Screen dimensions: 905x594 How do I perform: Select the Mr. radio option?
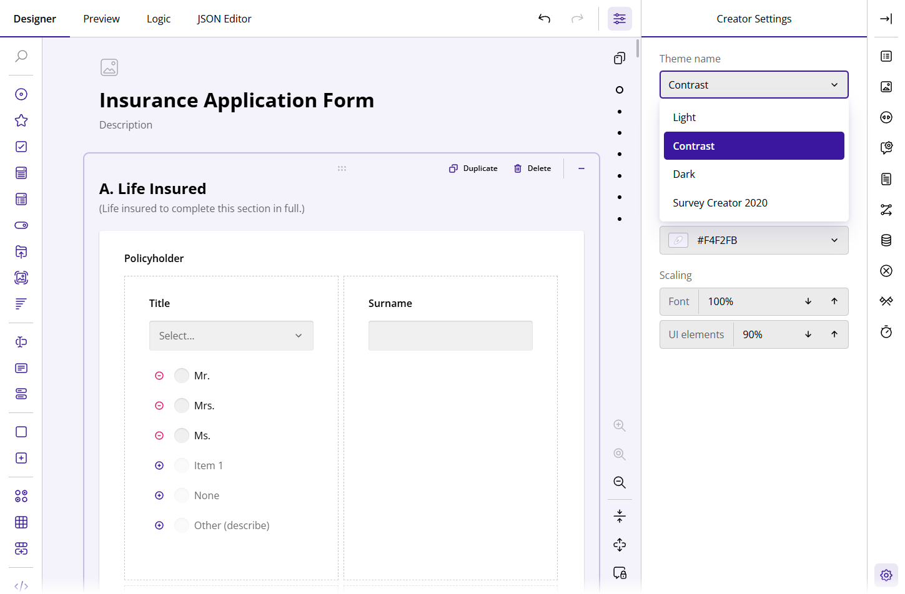(x=181, y=375)
